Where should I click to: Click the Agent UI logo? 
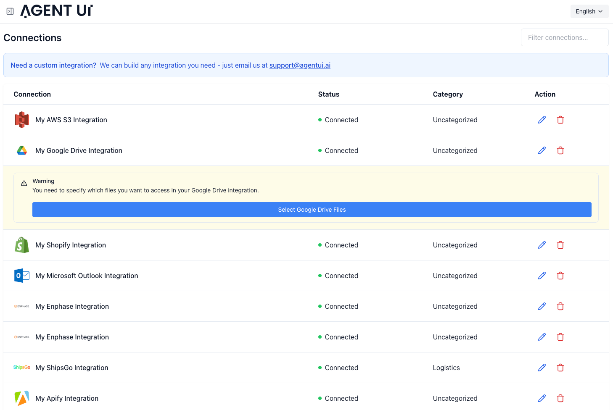pyautogui.click(x=57, y=11)
